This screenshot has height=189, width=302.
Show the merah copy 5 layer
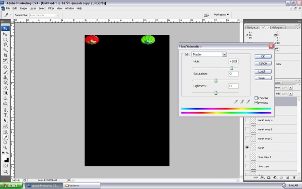[x=247, y=129]
